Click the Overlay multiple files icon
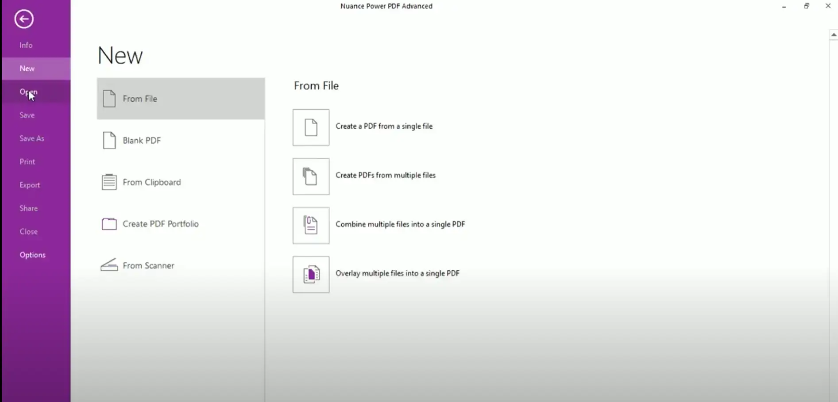 (311, 275)
